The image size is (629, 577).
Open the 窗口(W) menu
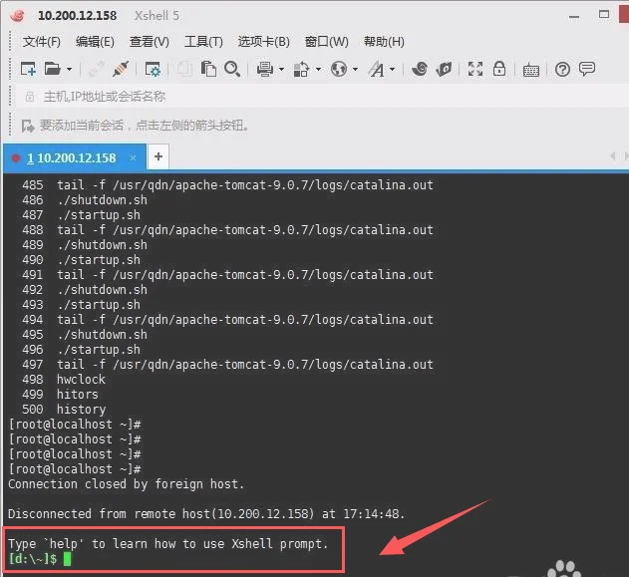[x=327, y=41]
